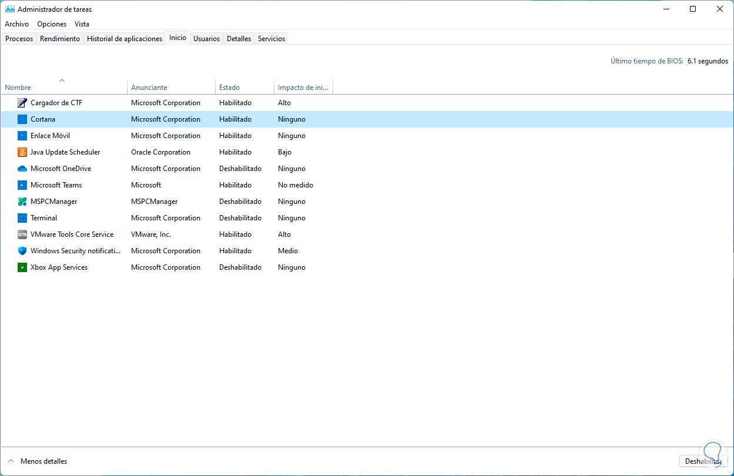Open the Opciones menu
Screen dimensions: 734x476
[x=52, y=24]
